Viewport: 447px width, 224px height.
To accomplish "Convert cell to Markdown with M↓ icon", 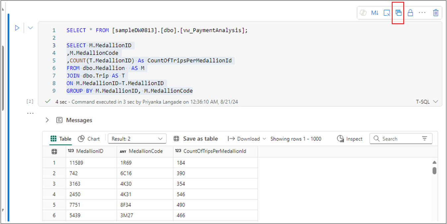I will 375,13.
